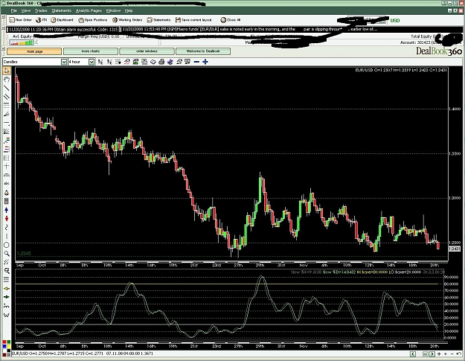Open the Window menu
465x361 pixels.
[113, 10]
